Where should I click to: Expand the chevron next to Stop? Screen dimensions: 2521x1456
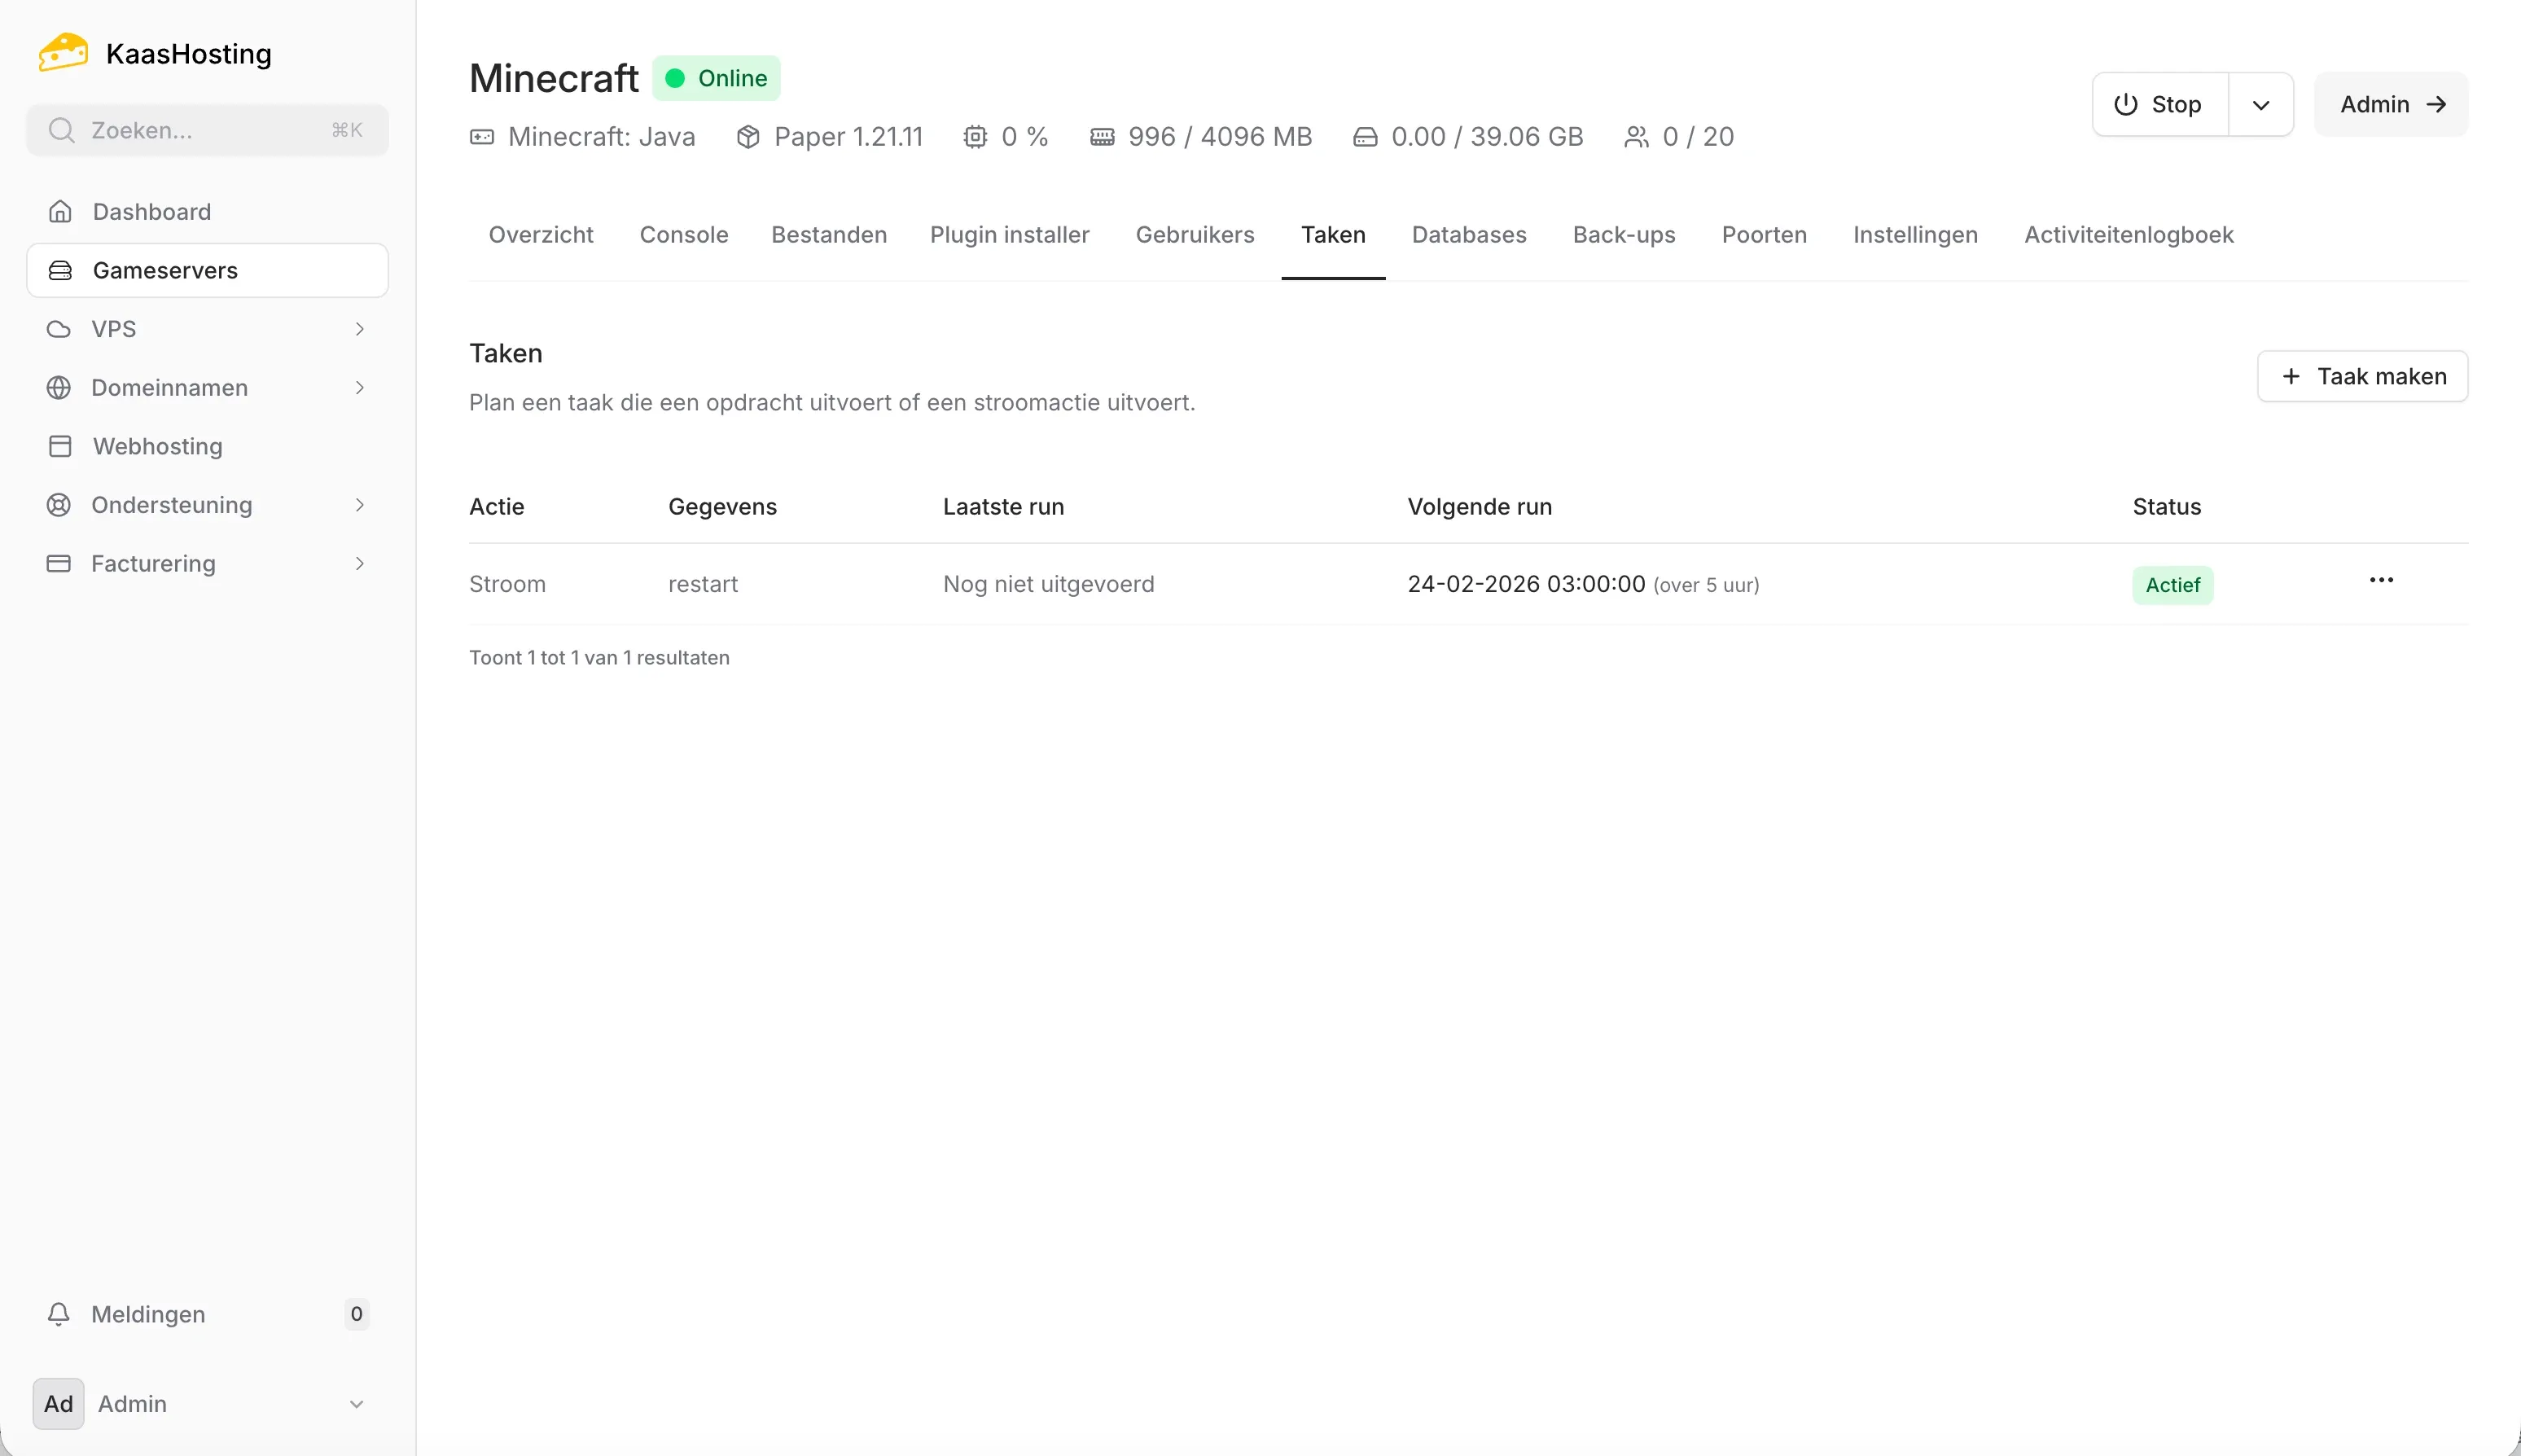click(x=2261, y=104)
